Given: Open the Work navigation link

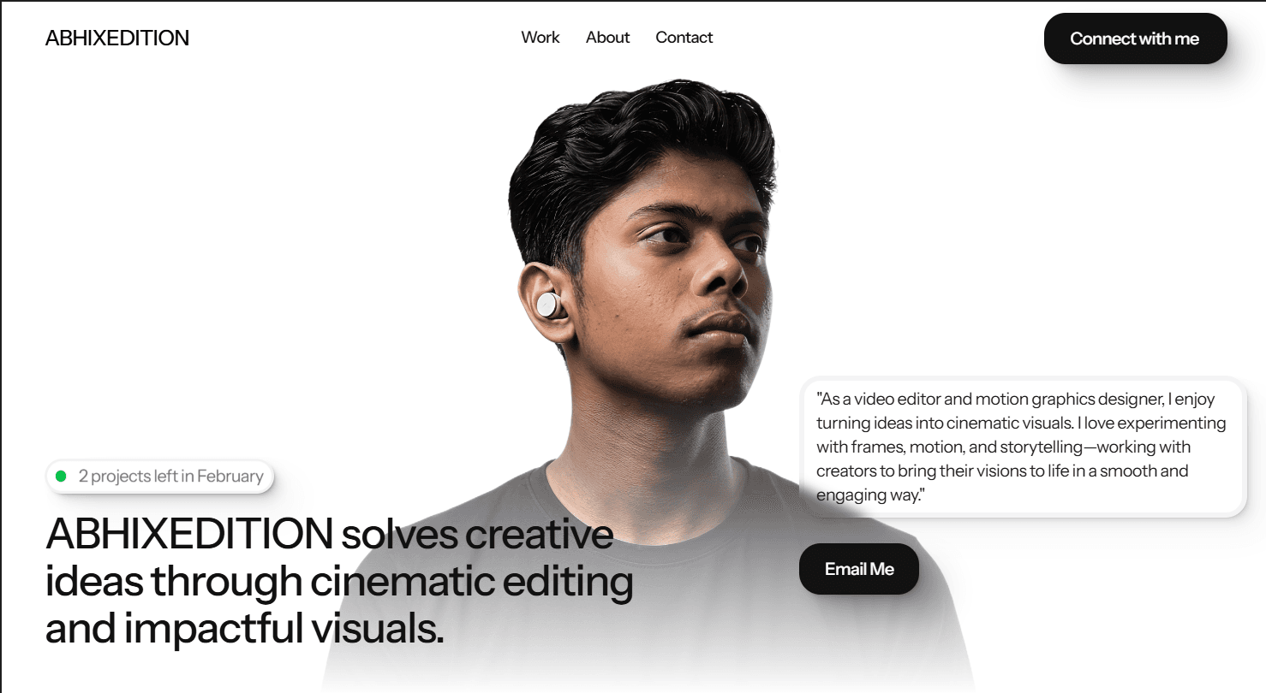Looking at the screenshot, I should (x=540, y=38).
